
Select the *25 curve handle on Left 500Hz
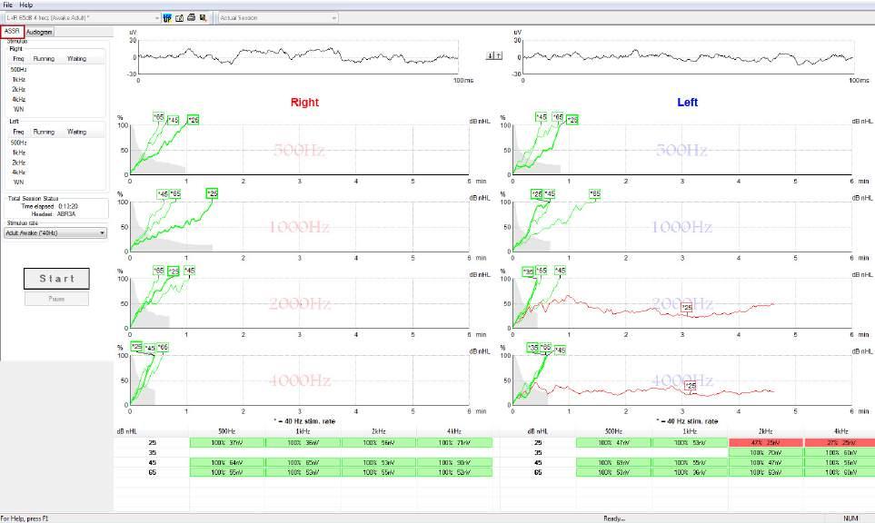(572, 120)
